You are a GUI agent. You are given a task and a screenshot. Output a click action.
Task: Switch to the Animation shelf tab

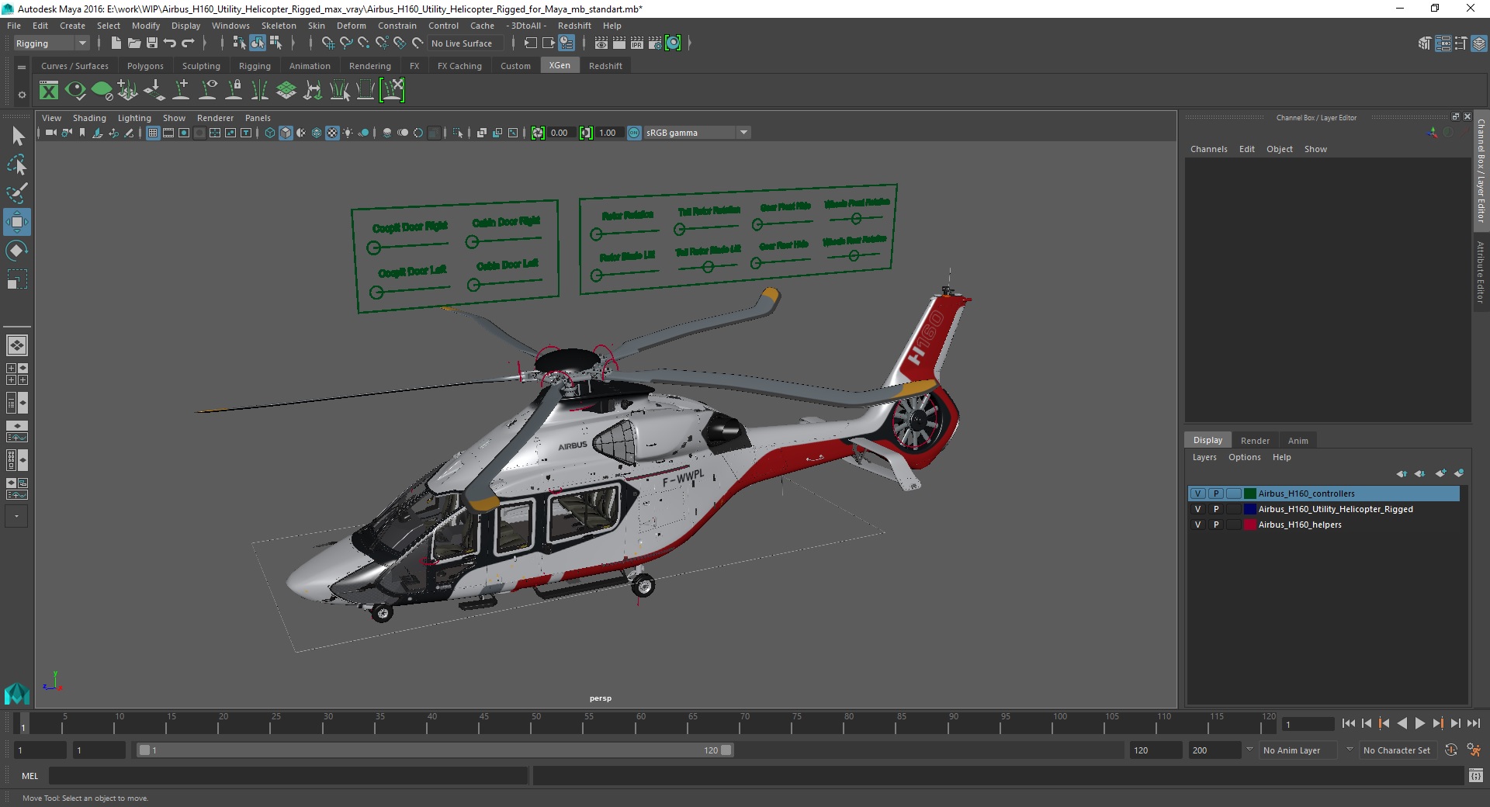point(310,66)
